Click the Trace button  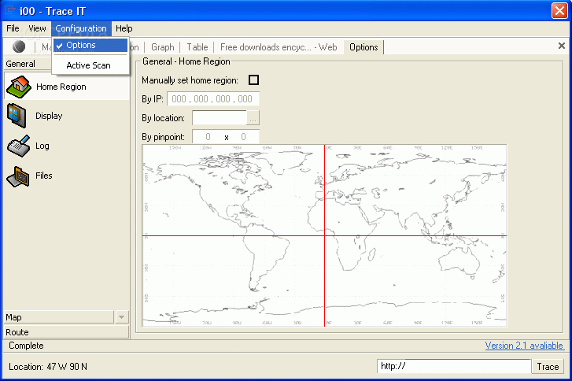[548, 366]
